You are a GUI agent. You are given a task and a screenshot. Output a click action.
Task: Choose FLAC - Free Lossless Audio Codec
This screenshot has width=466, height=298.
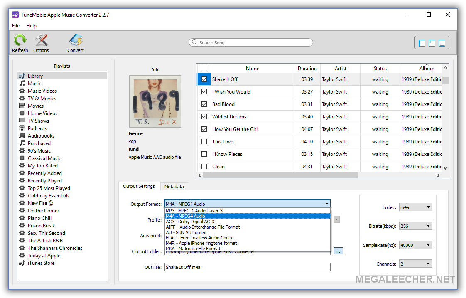[x=247, y=238]
